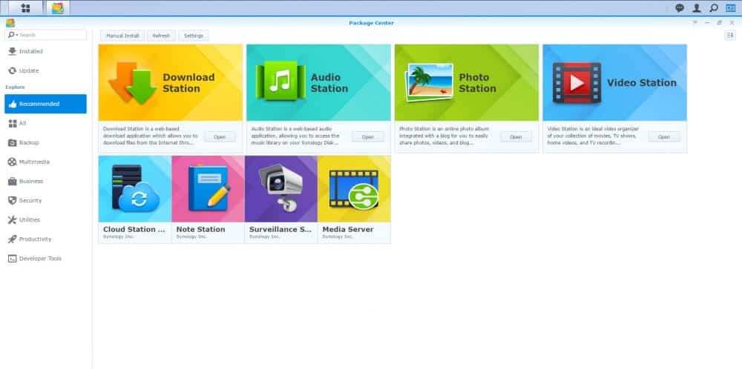Click the Installed download-arrow icon in sidebar
Viewport: 742px width, 369px height.
click(x=13, y=51)
